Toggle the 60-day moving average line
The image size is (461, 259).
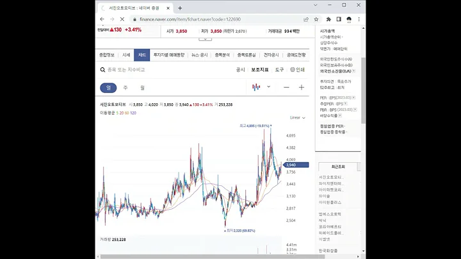pos(127,113)
